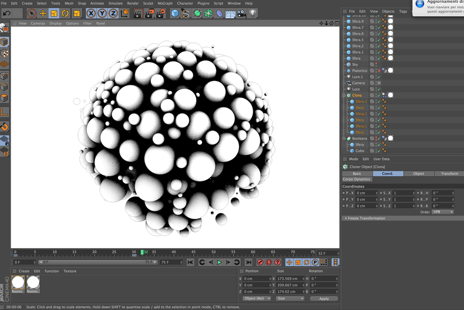Collapse the Clona object tree
The height and width of the screenshot is (310, 464).
tap(344, 95)
